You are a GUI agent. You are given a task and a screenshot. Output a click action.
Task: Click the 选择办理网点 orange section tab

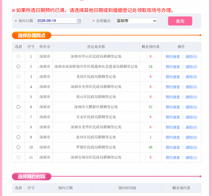[32, 35]
